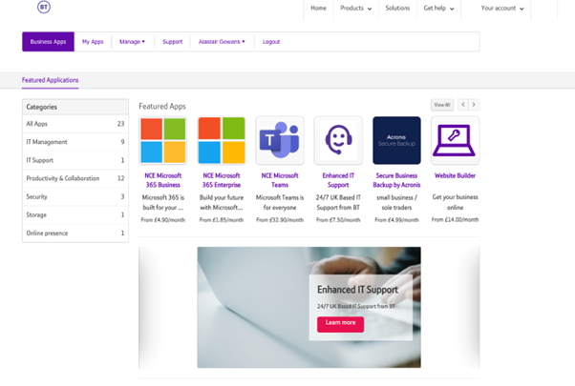Open Solutions in top navigation
575x386 pixels.
point(397,8)
